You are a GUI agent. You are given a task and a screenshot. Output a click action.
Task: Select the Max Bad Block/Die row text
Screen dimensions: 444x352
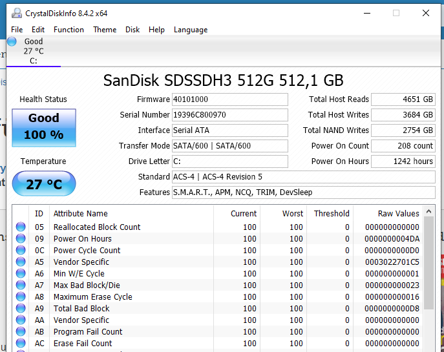[x=87, y=285]
